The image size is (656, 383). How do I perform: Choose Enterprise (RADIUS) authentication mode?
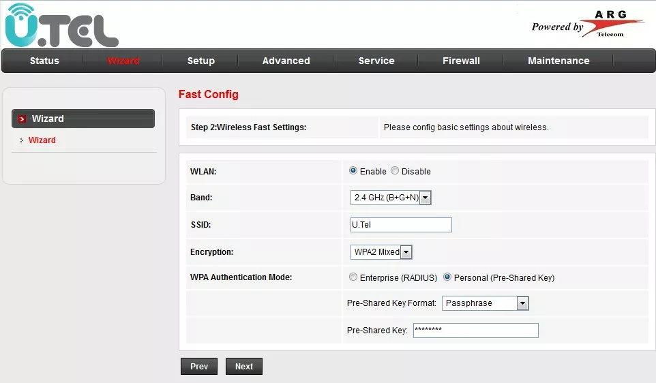coord(353,277)
